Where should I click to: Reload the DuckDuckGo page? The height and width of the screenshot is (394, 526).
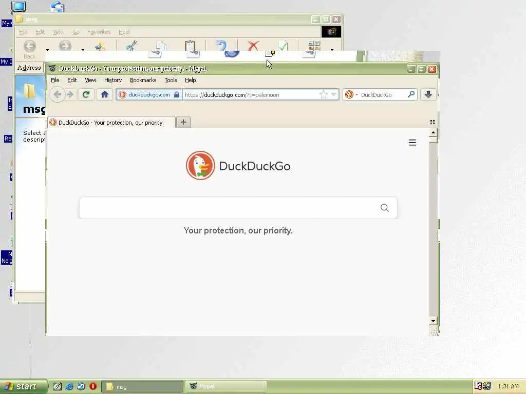(x=86, y=95)
